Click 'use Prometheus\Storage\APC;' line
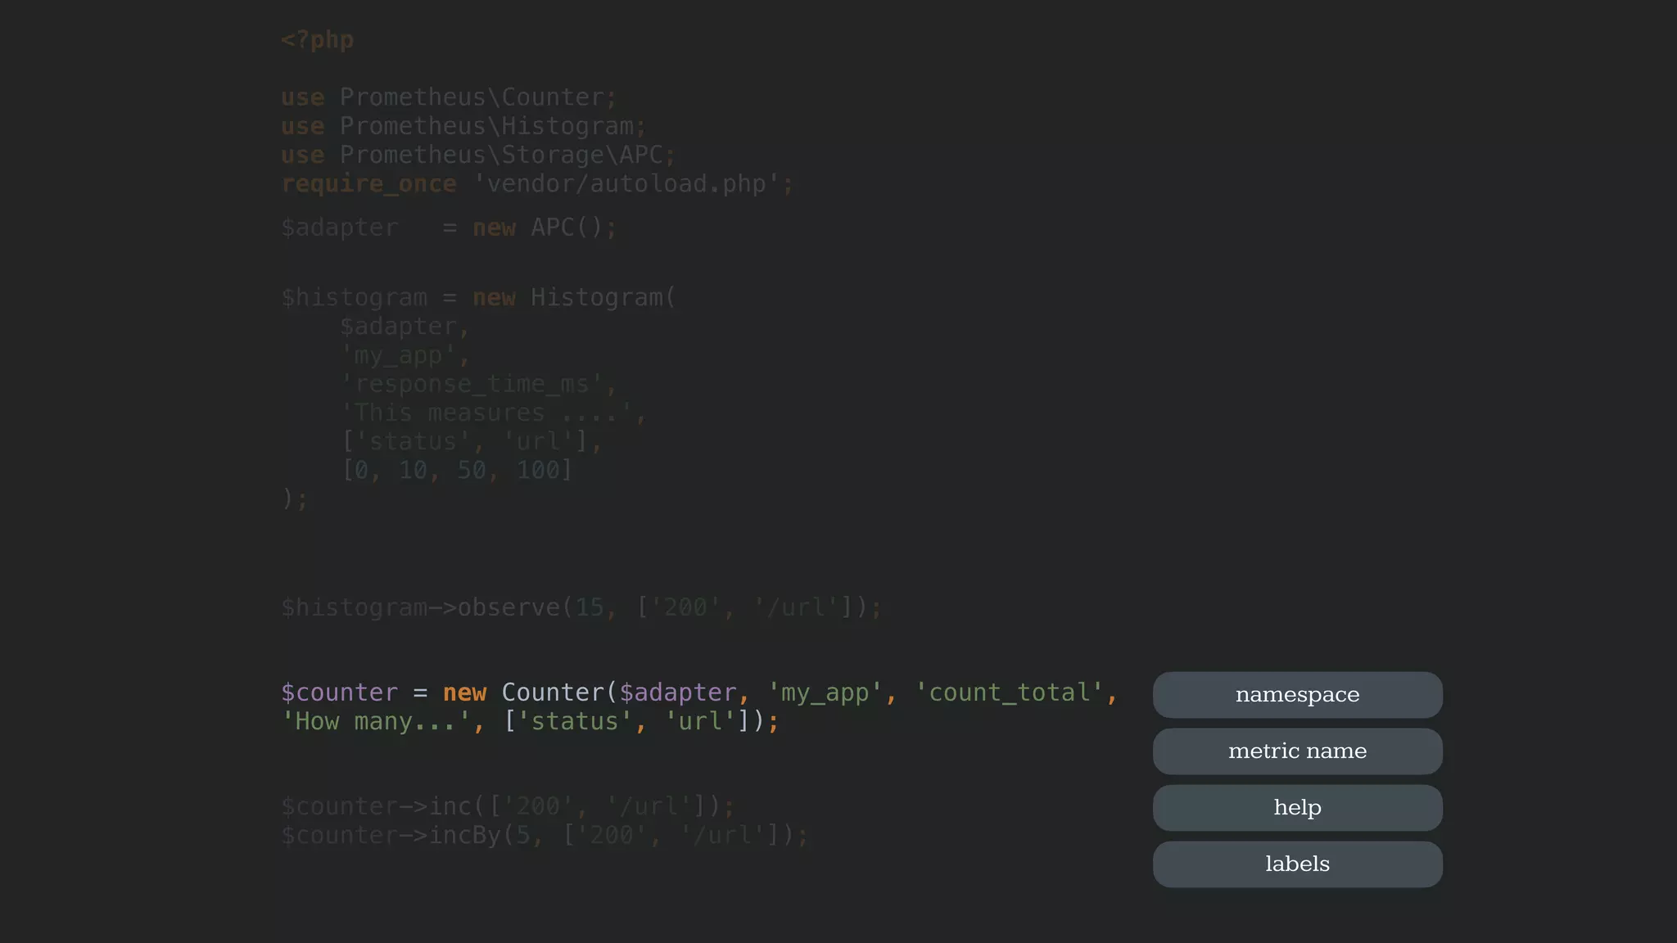Image resolution: width=1677 pixels, height=943 pixels. point(478,155)
